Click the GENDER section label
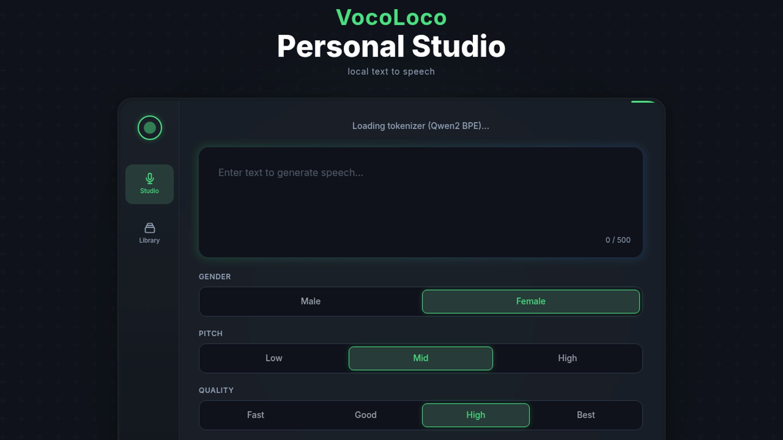The width and height of the screenshot is (783, 440). pyautogui.click(x=215, y=277)
